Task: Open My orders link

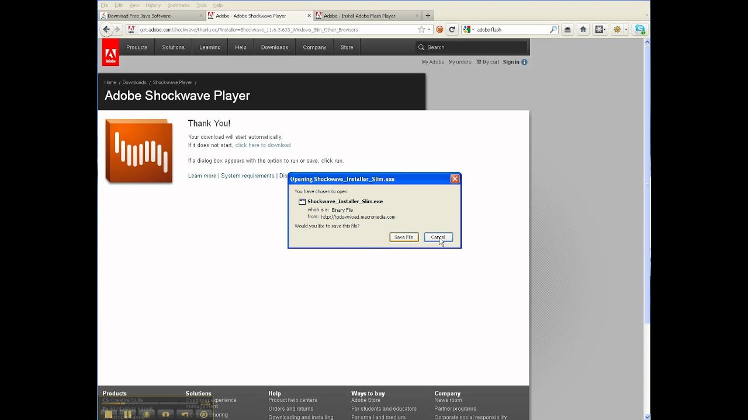Action: [460, 62]
